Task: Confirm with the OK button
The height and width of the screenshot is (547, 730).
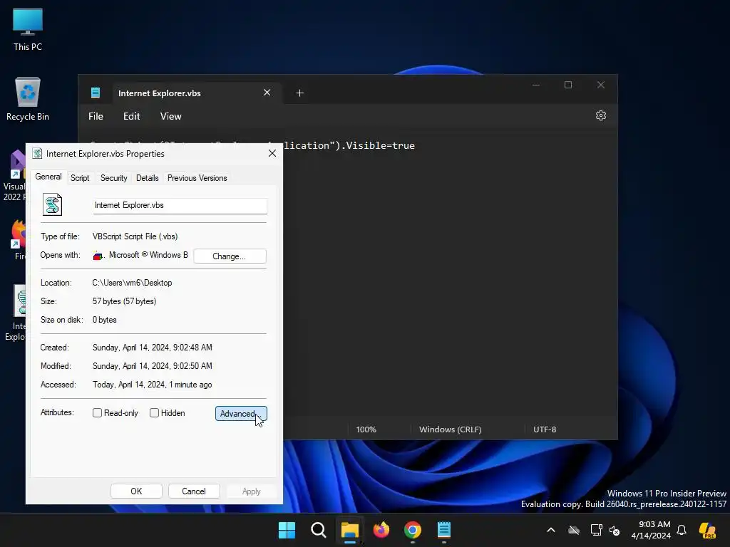Action: point(136,491)
